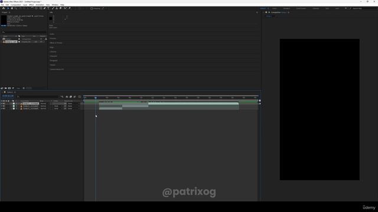
Task: Open the Composition Mini-Flowchart in timeline
Action: [x=62, y=97]
